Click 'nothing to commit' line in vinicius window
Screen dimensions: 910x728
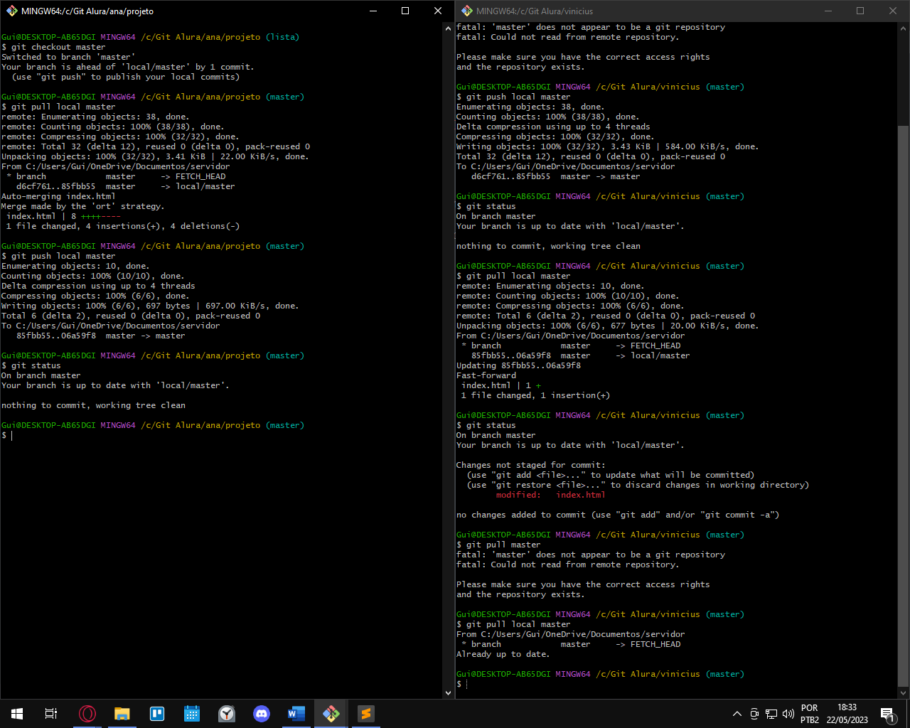548,246
